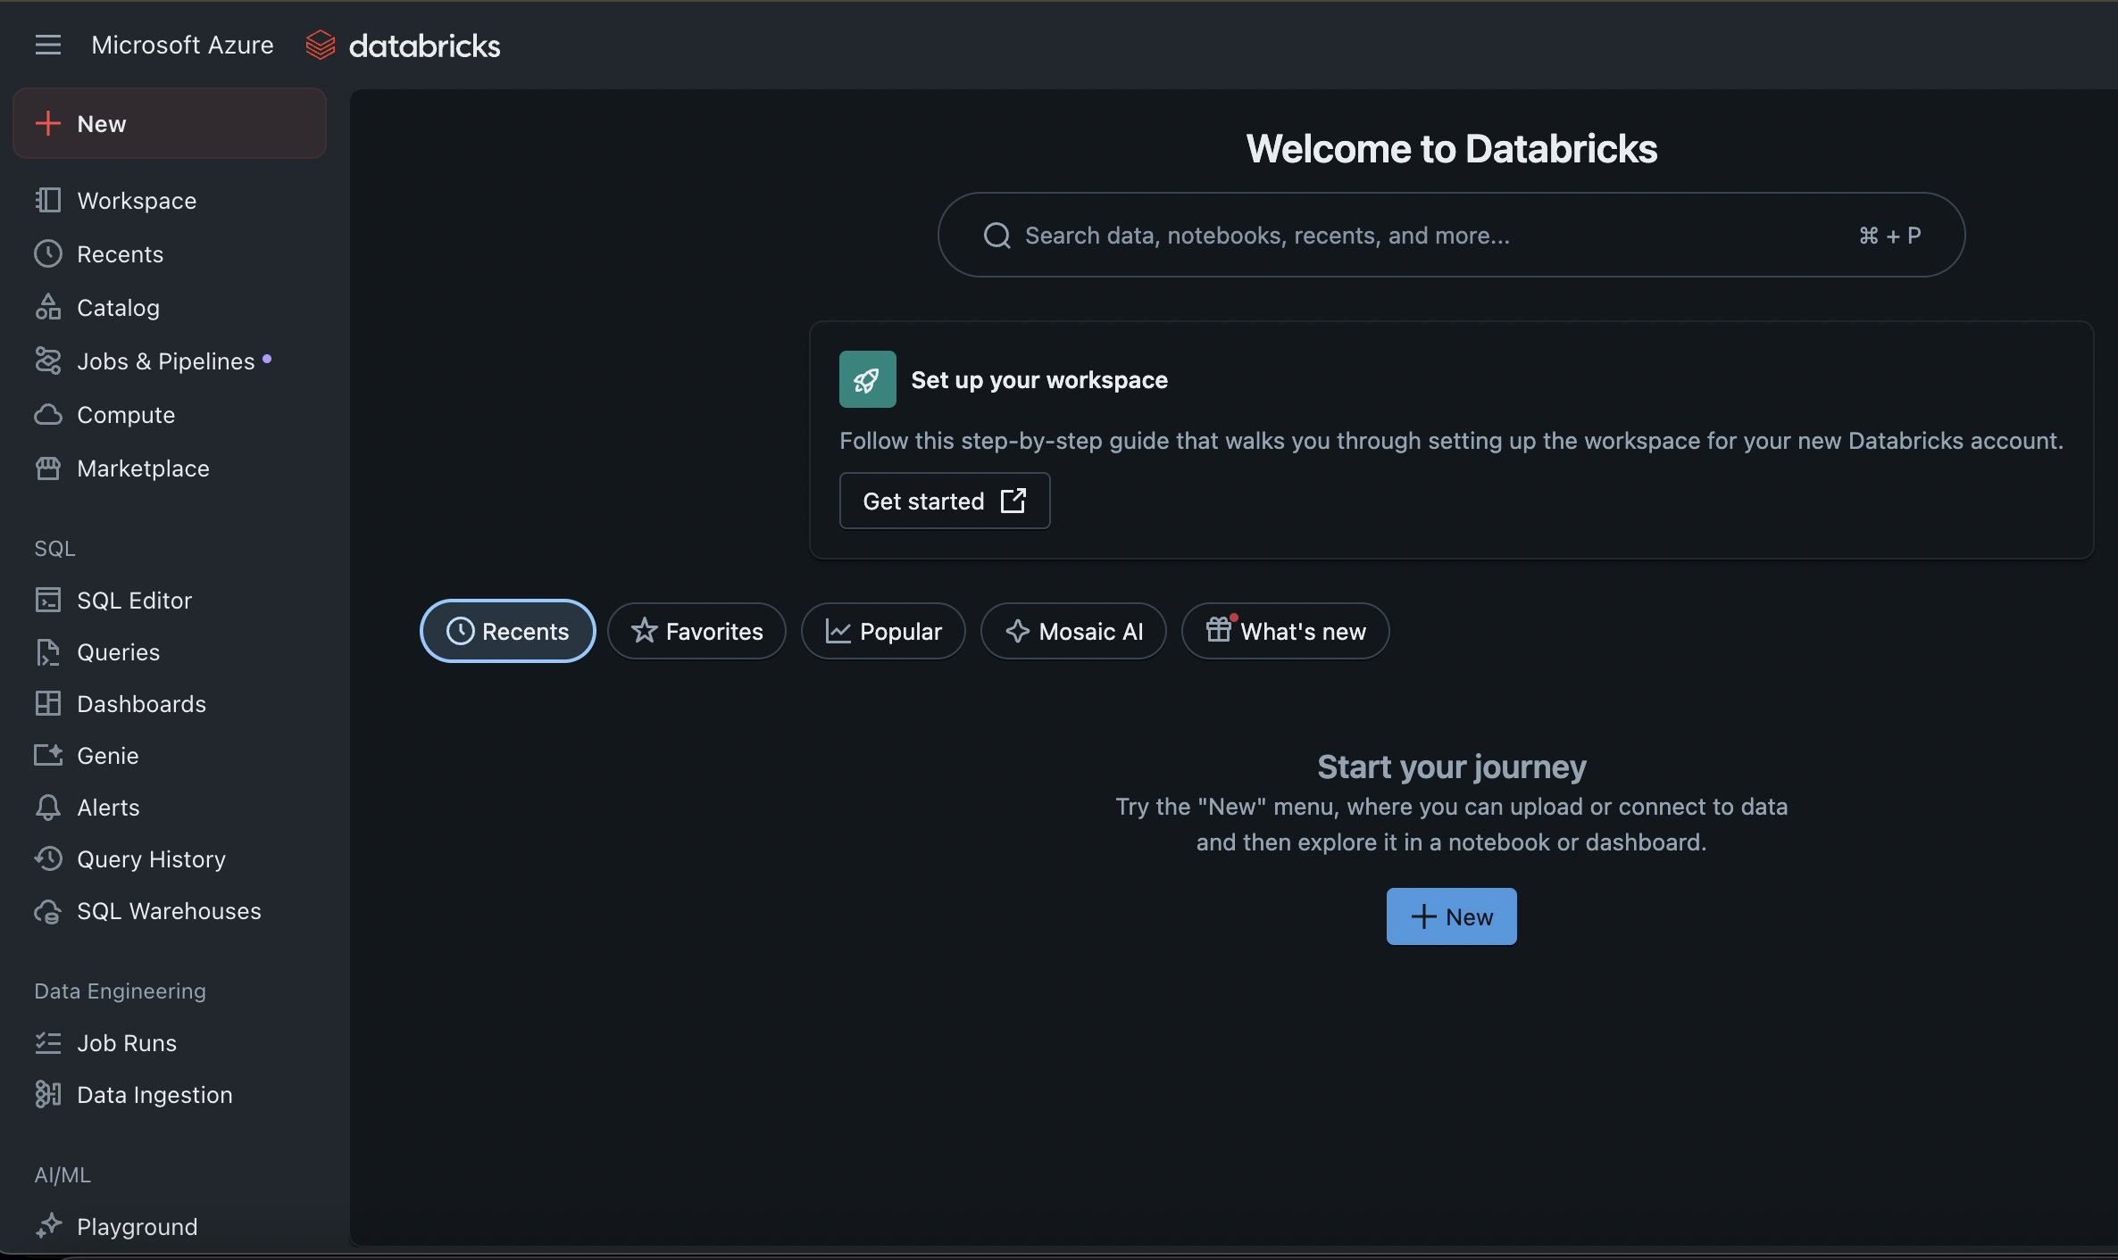Click the magnifier icon in search bar
The image size is (2118, 1260).
[x=997, y=236]
